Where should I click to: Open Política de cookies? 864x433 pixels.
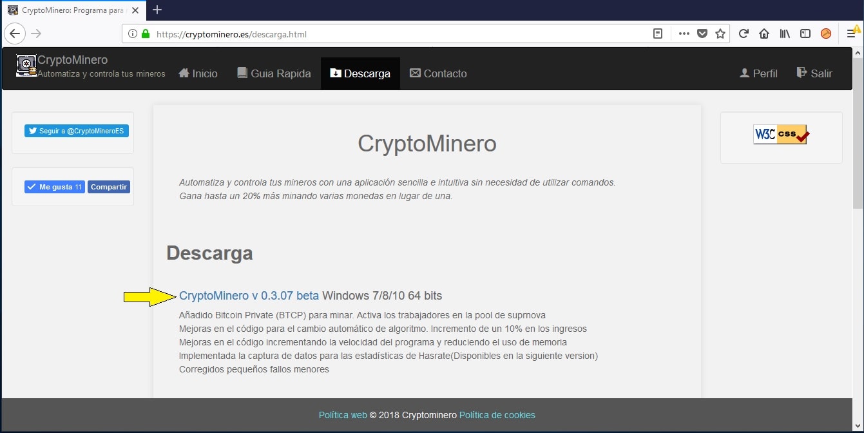tap(497, 415)
